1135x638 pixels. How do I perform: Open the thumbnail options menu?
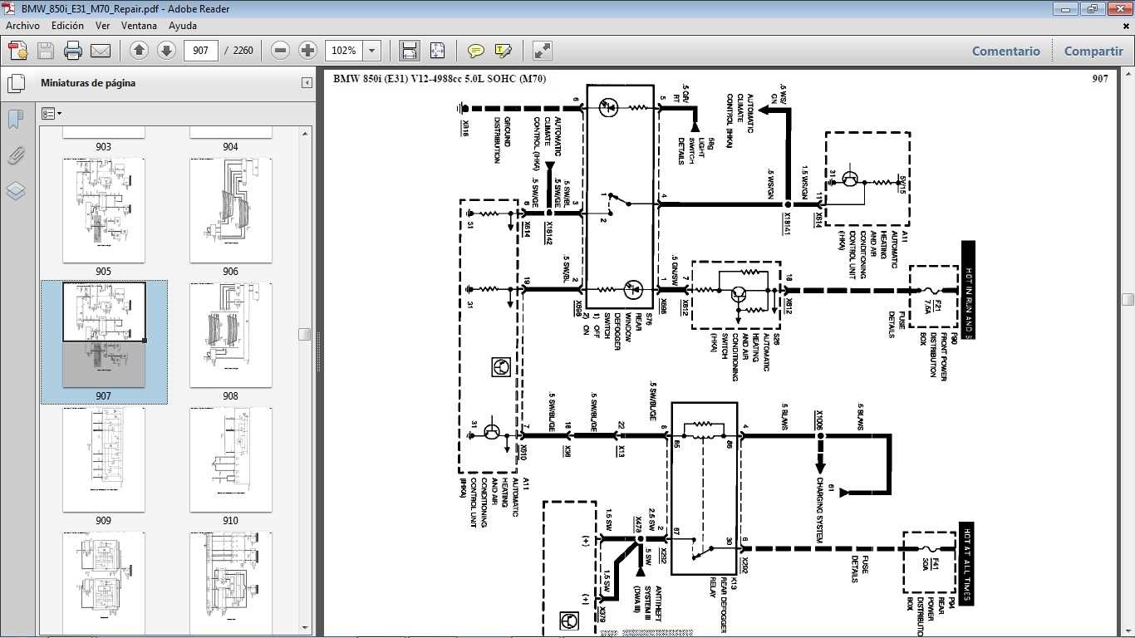[x=52, y=113]
